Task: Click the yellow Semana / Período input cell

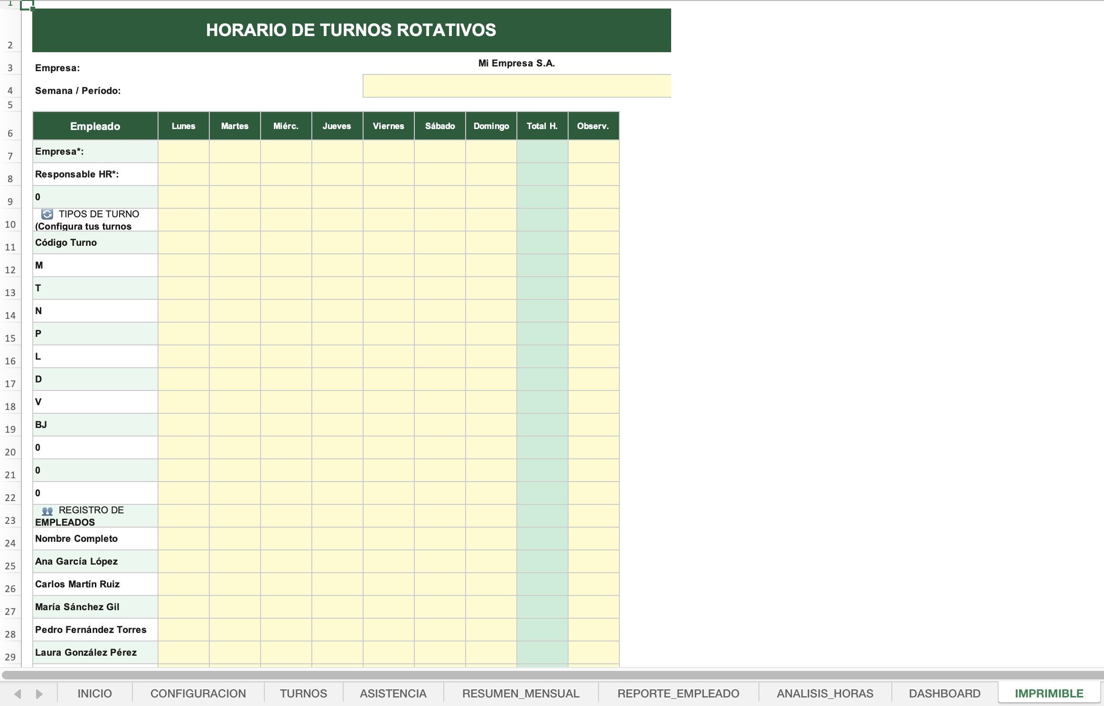Action: tap(517, 86)
